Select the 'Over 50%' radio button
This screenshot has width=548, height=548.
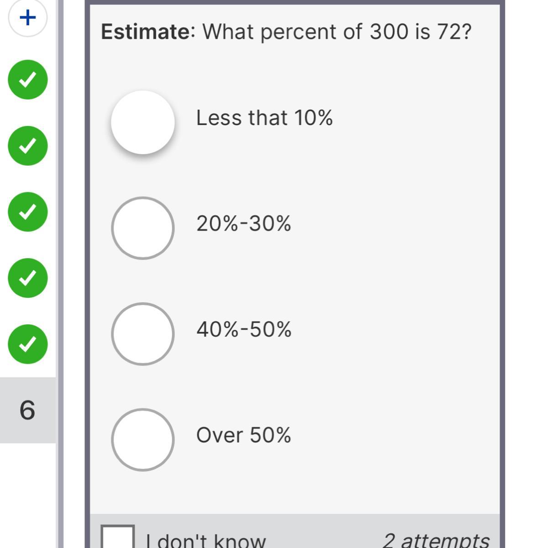[143, 439]
